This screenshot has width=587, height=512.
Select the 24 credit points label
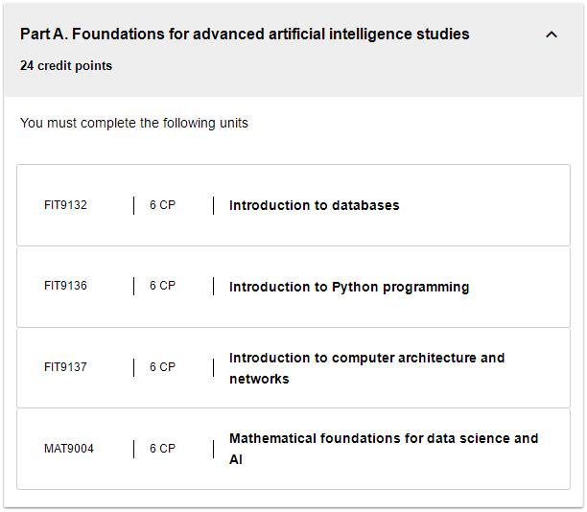point(66,65)
